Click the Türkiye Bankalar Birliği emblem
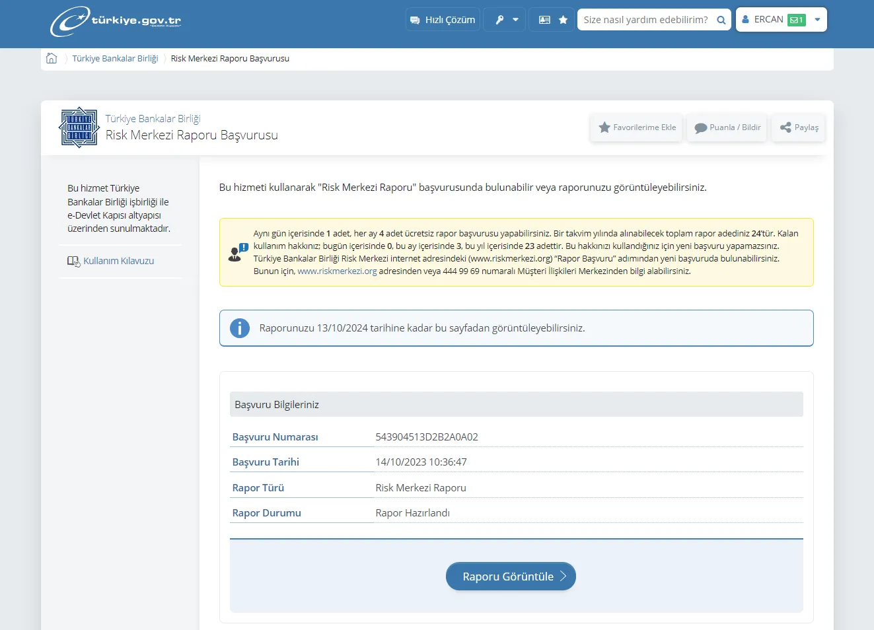Viewport: 874px width, 630px height. tap(79, 127)
